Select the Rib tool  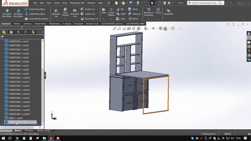120,9
